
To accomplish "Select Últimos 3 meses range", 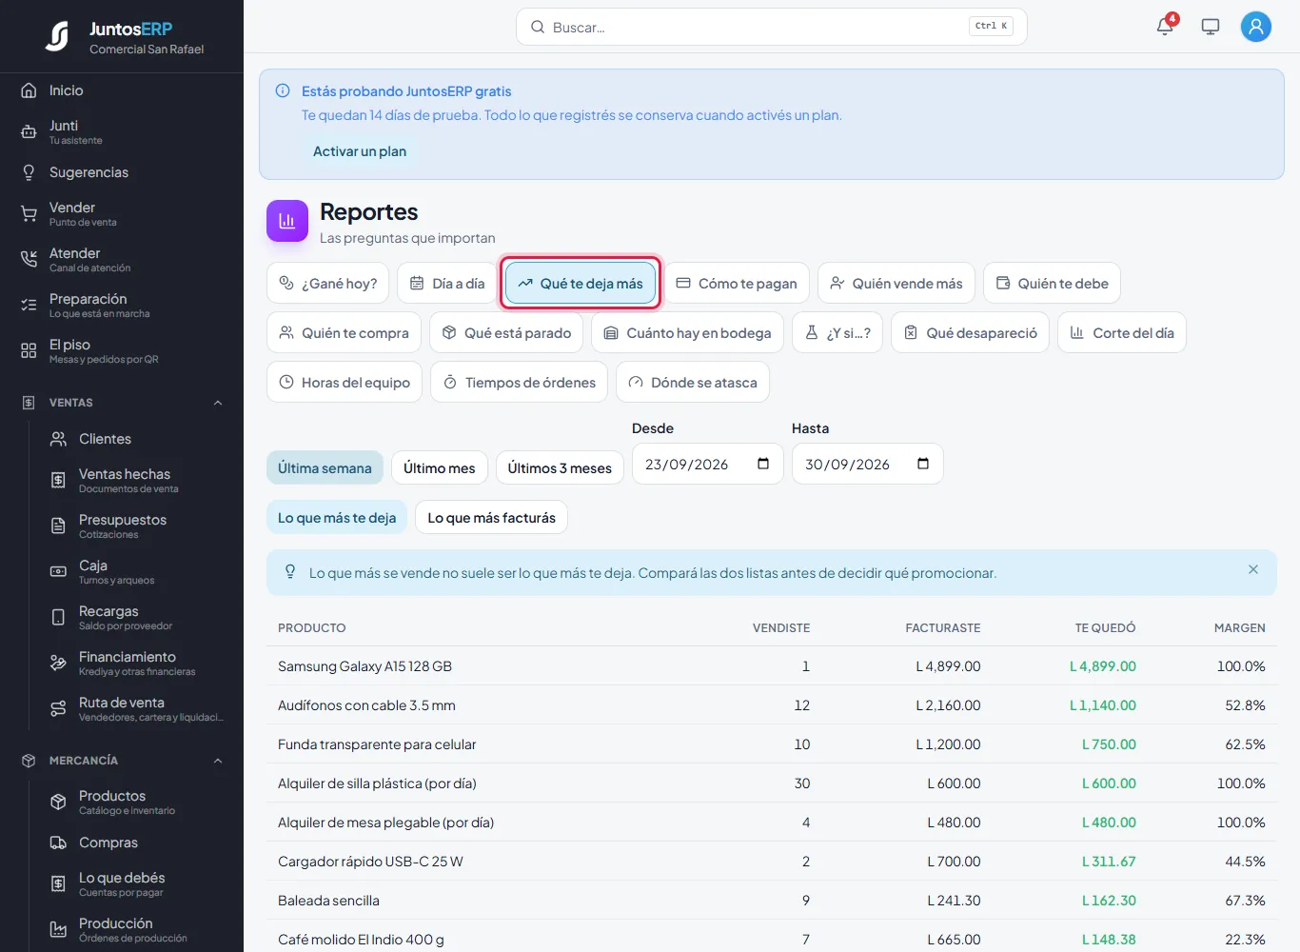I will coord(560,467).
